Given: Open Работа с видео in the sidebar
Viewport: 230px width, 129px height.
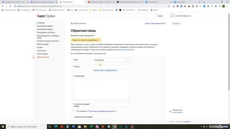Looking at the screenshot, I should 43,44.
